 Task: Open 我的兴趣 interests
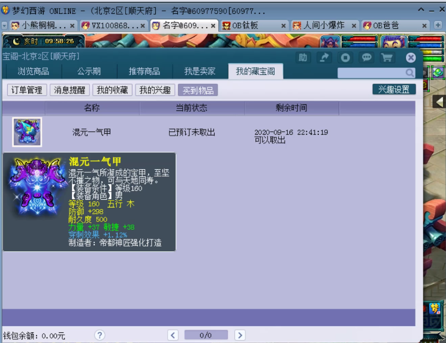point(155,90)
